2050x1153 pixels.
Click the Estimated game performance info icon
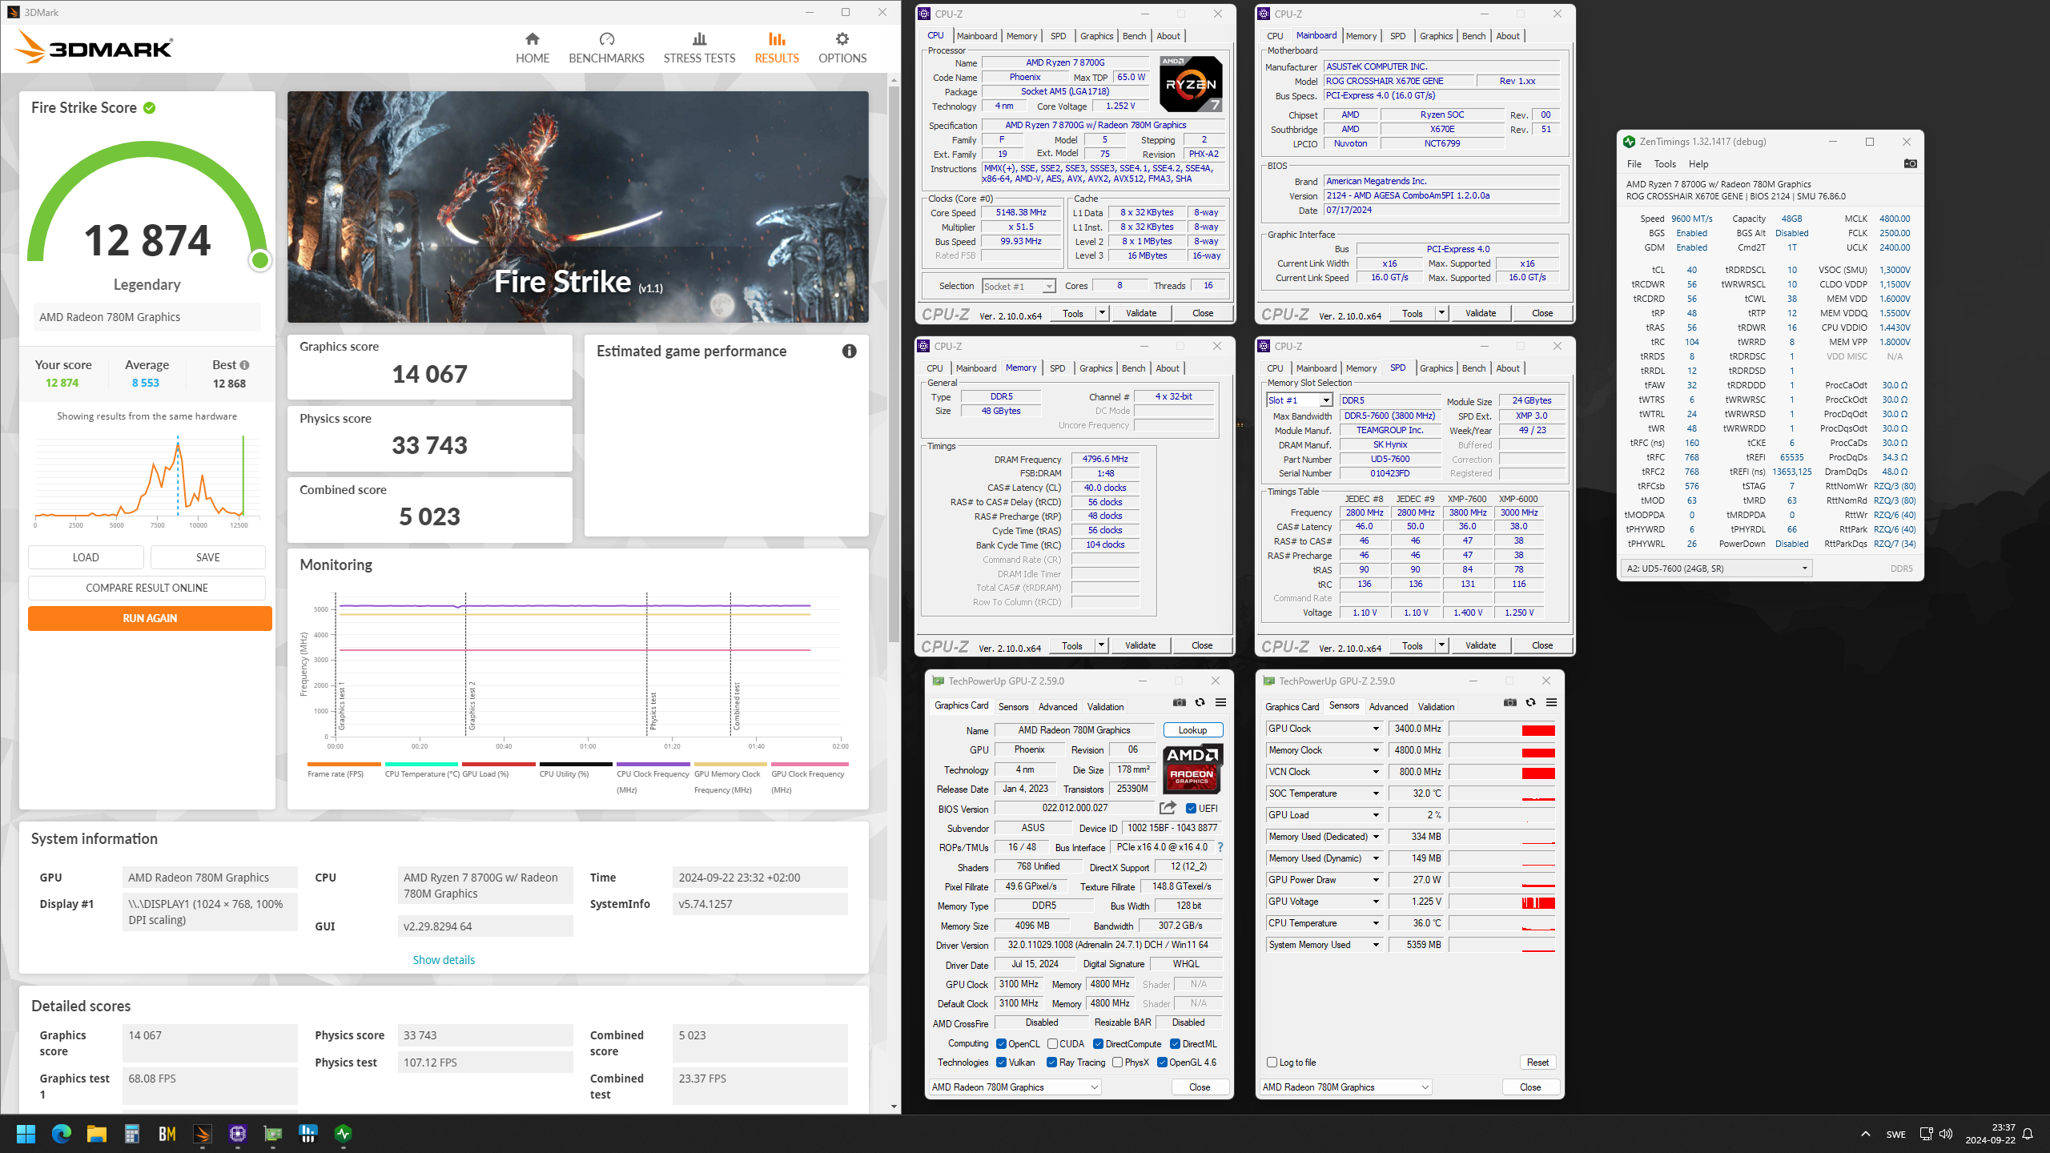[850, 351]
